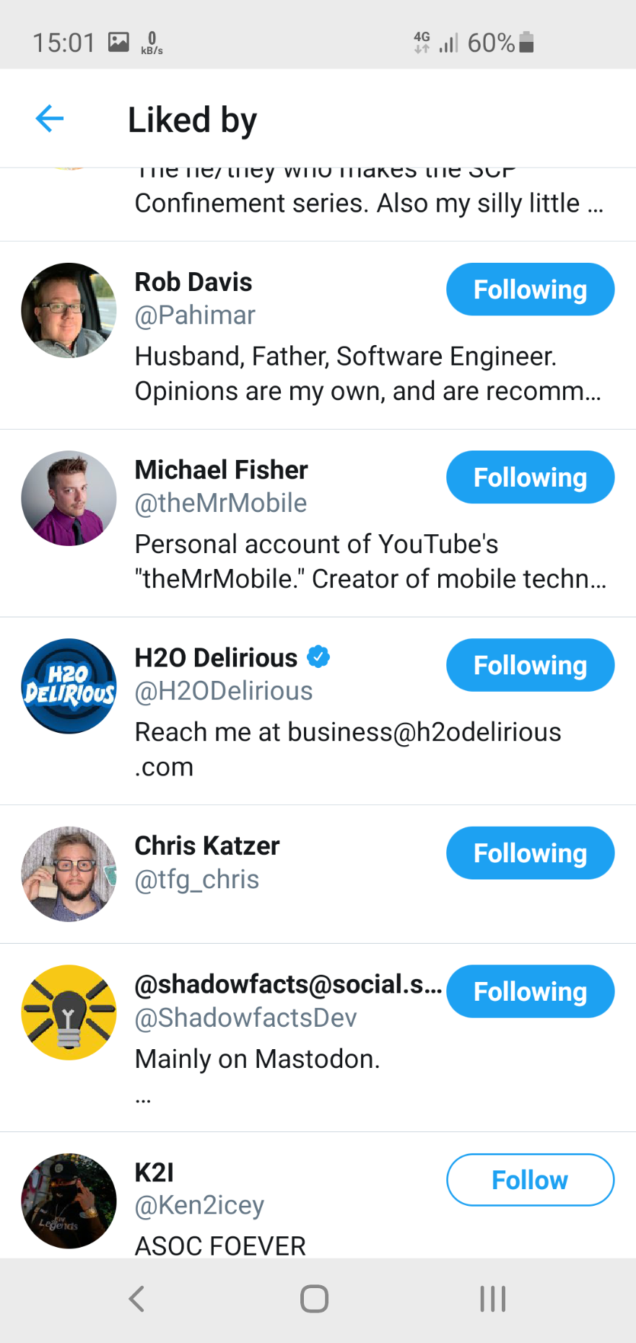This screenshot has height=1343, width=636.
Task: Toggle Following for Michael Fisher
Action: coord(530,477)
